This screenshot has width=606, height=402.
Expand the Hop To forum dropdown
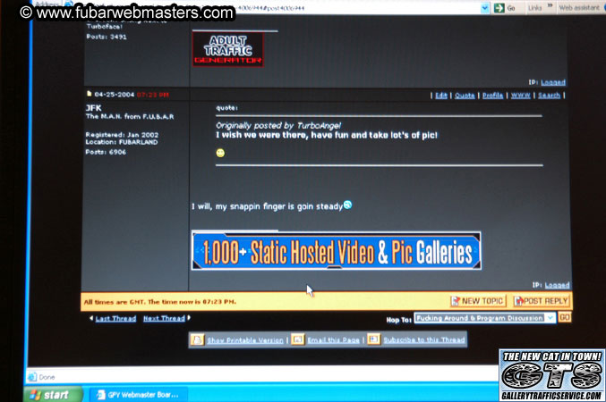pyautogui.click(x=549, y=317)
